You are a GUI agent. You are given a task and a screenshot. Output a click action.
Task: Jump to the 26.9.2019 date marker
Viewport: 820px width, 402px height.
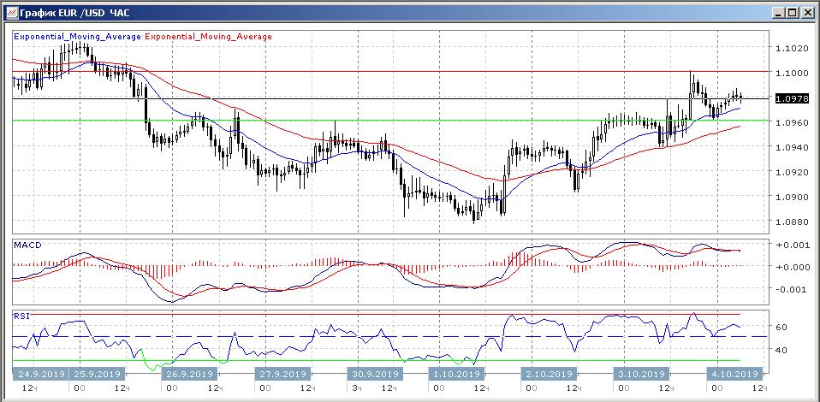(187, 375)
